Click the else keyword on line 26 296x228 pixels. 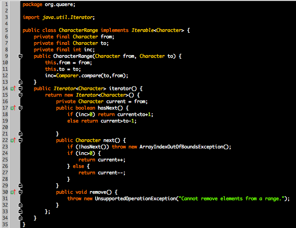tap(78, 166)
